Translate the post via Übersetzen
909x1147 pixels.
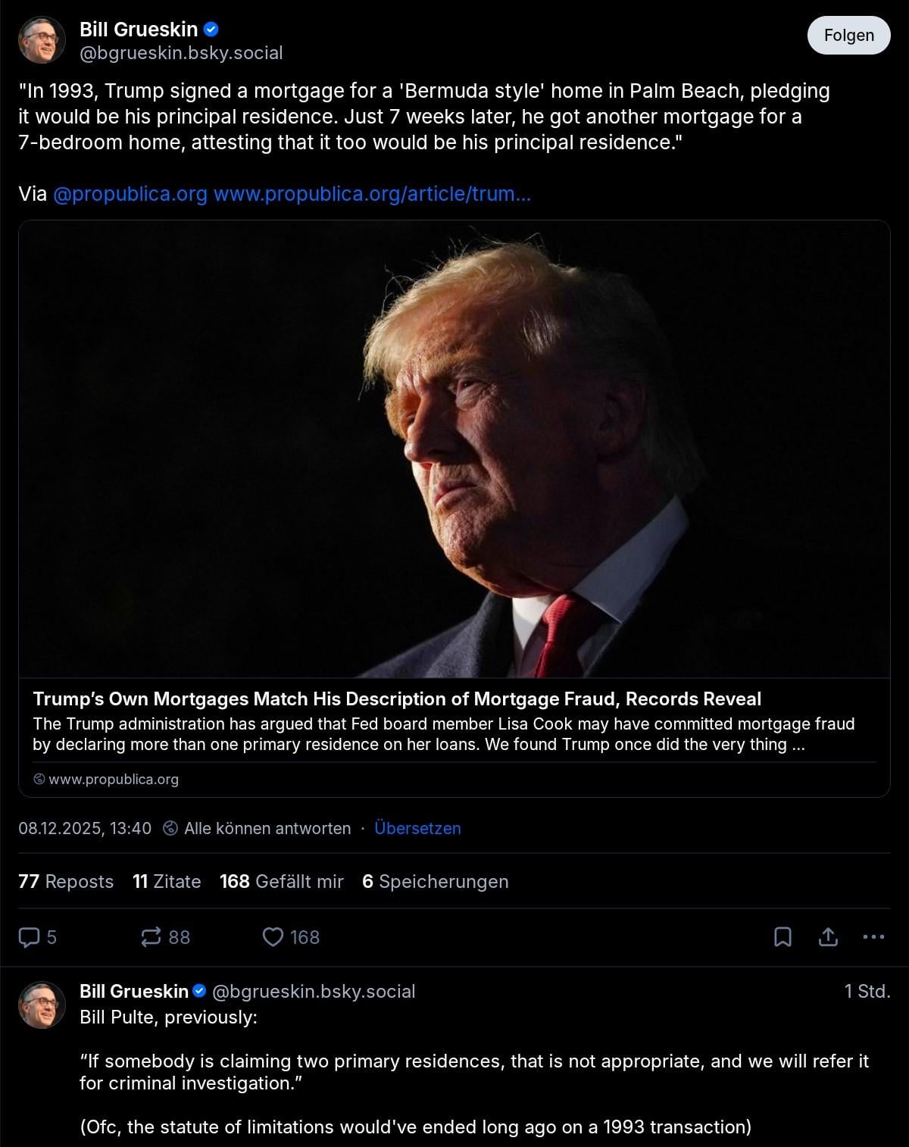tap(417, 828)
